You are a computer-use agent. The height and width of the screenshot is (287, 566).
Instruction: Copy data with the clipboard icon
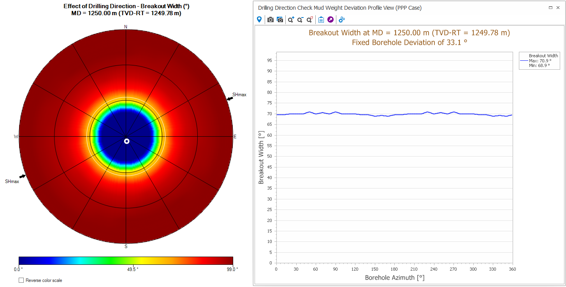(x=321, y=19)
